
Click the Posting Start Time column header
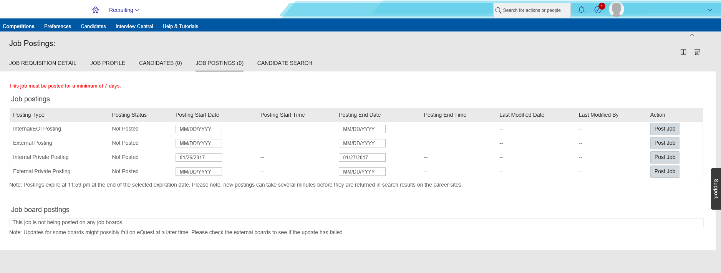[283, 115]
